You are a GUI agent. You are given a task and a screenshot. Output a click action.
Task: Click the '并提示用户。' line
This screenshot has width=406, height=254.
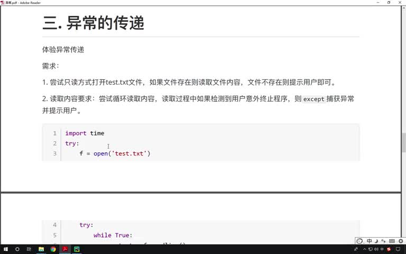coord(62,111)
